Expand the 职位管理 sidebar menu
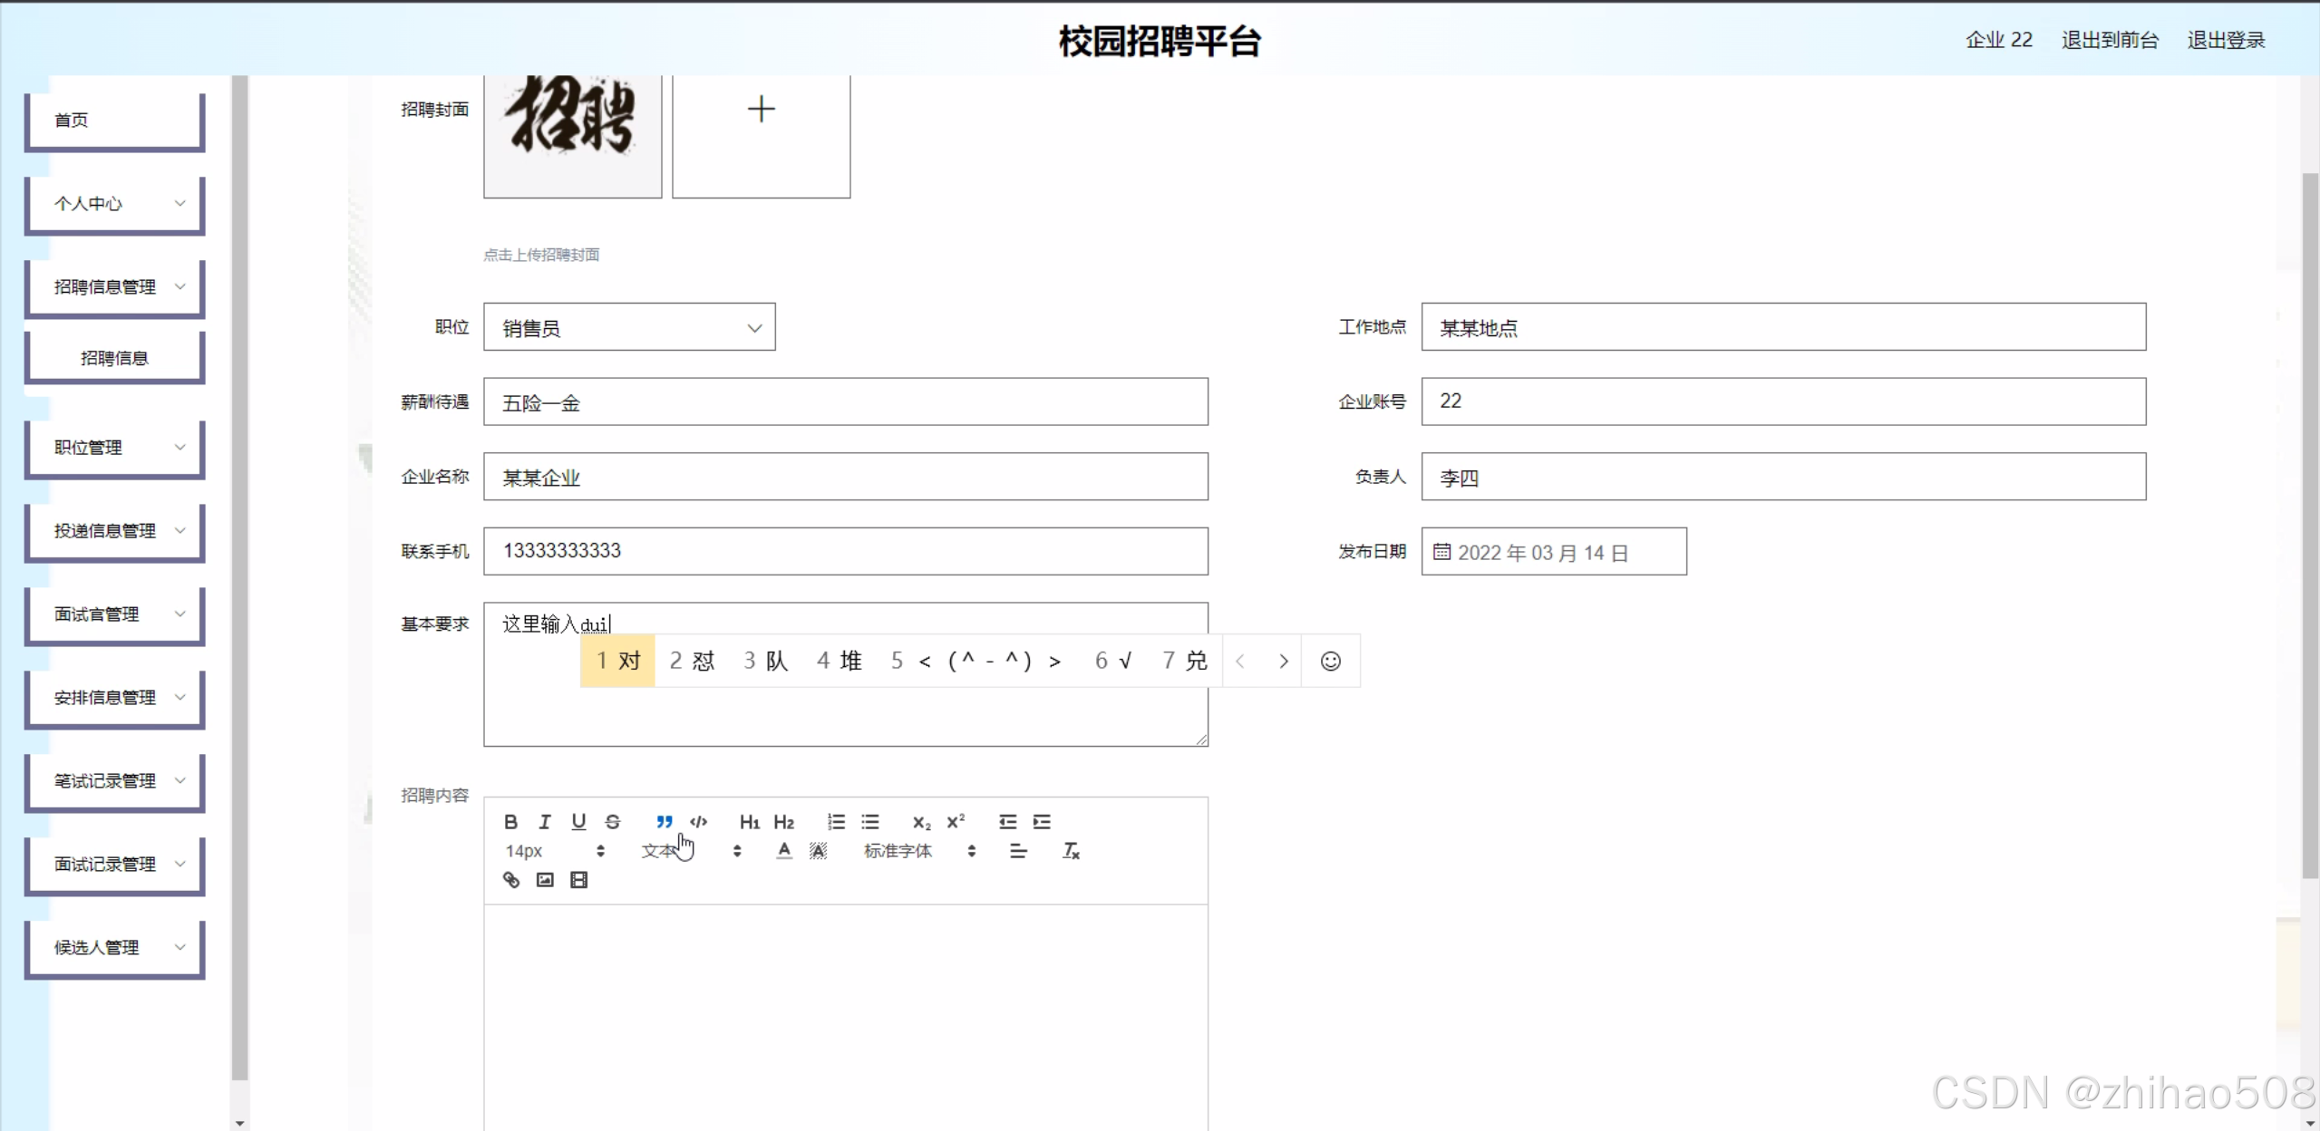 coord(114,448)
